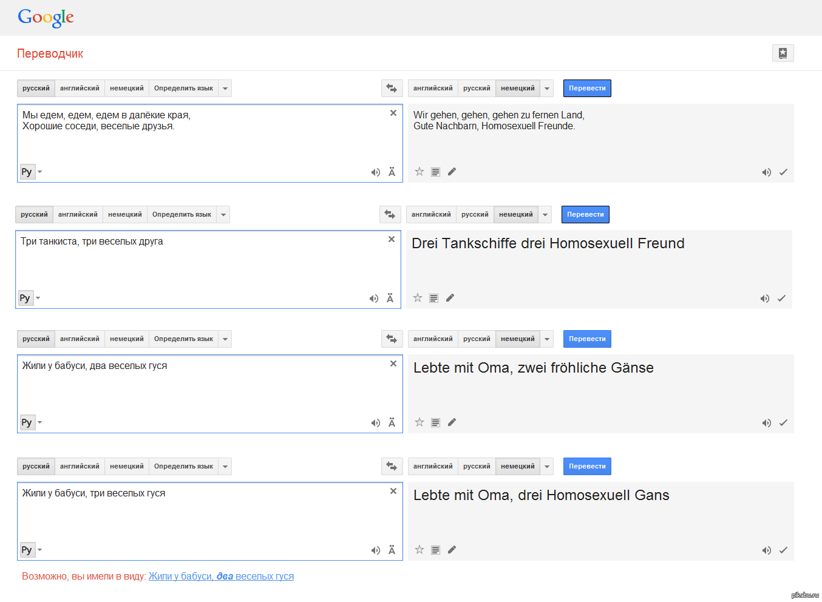Select all text of 'Drei Tankschiffe' translation
822x602 pixels.
tap(433, 299)
